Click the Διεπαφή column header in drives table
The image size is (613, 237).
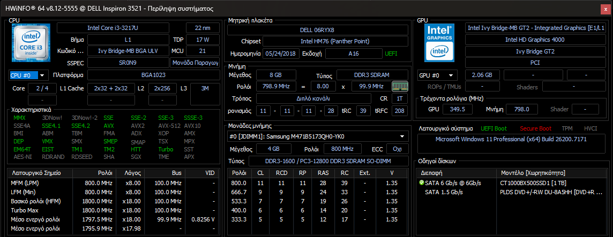(457, 173)
